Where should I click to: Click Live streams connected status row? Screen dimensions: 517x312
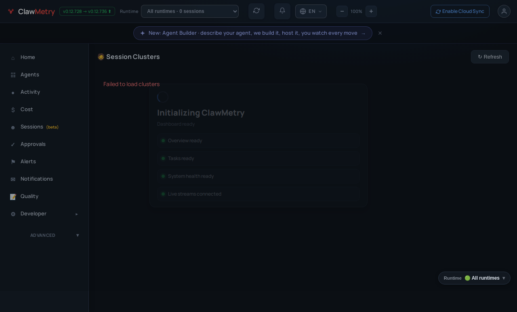258,194
